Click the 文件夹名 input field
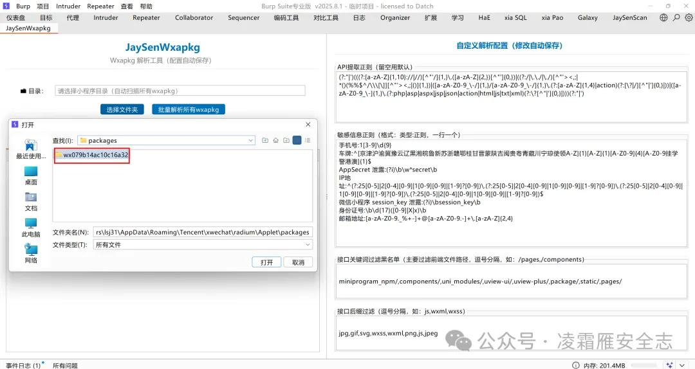695x369 pixels. [203, 232]
